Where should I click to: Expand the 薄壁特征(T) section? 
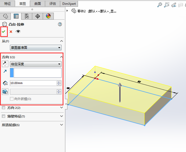coord(62,116)
